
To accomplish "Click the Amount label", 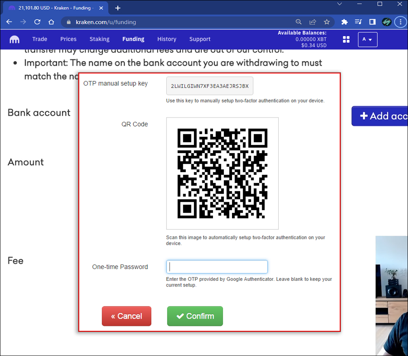I will 26,162.
